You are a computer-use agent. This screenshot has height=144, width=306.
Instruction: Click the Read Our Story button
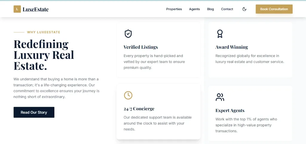pos(34,112)
